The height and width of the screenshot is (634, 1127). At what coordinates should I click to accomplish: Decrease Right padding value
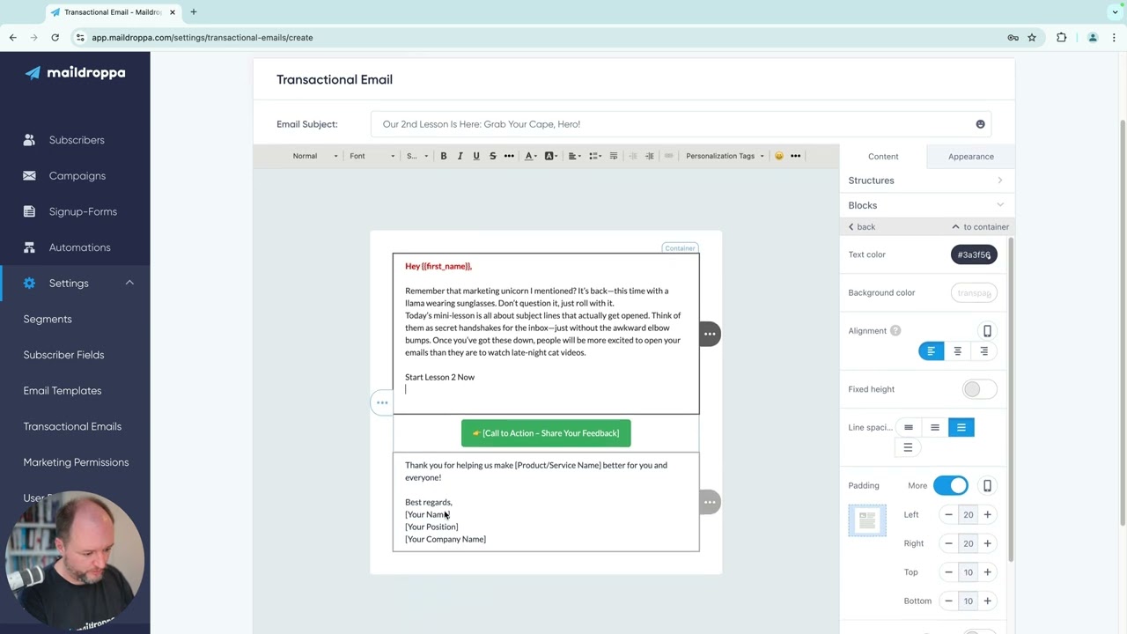point(948,544)
